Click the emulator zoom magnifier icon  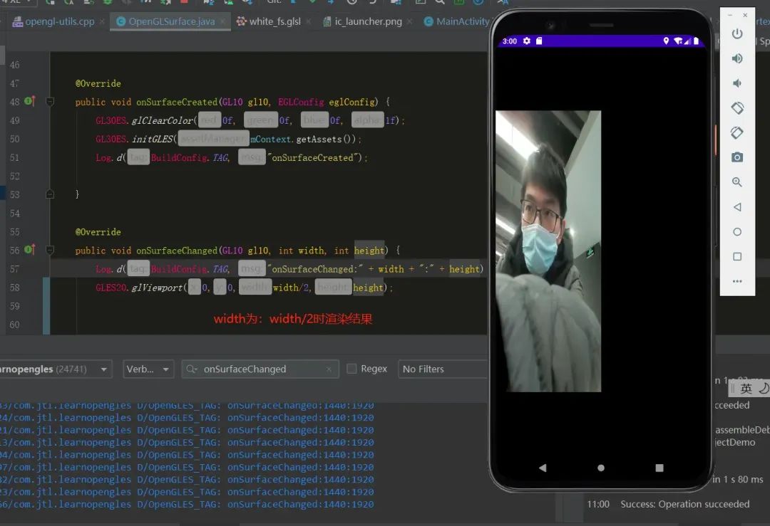pos(737,182)
